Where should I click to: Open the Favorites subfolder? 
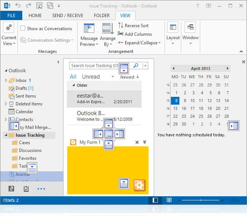24,158
